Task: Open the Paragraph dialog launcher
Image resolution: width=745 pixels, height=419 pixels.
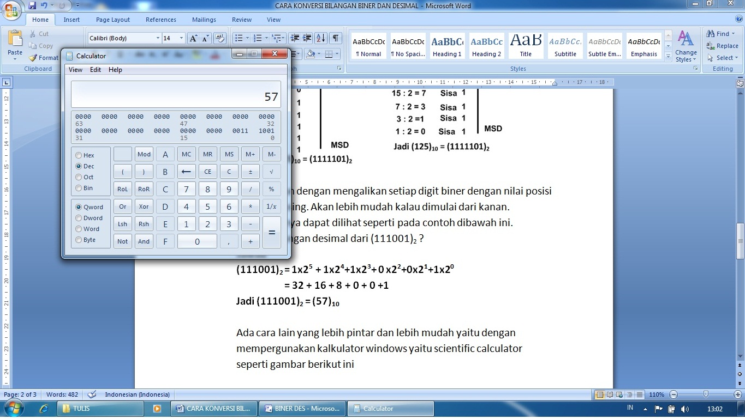Action: coord(339,69)
